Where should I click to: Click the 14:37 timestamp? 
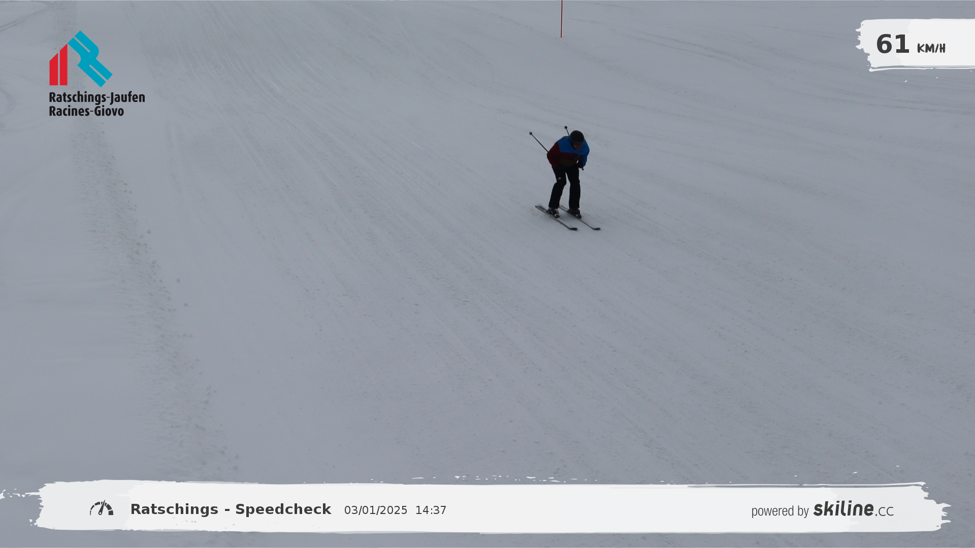431,510
